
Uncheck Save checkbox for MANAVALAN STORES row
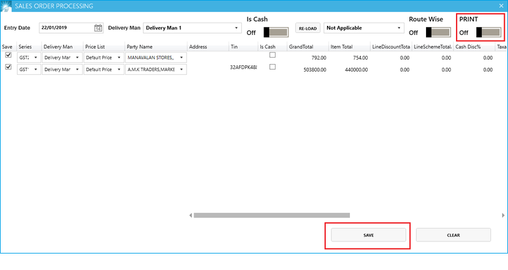tap(8, 55)
